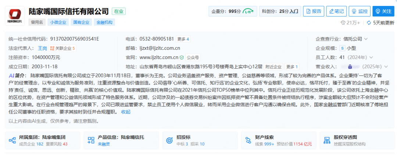Click the L-11 level gauge icon
397x155 pixels.
click(x=248, y=11)
